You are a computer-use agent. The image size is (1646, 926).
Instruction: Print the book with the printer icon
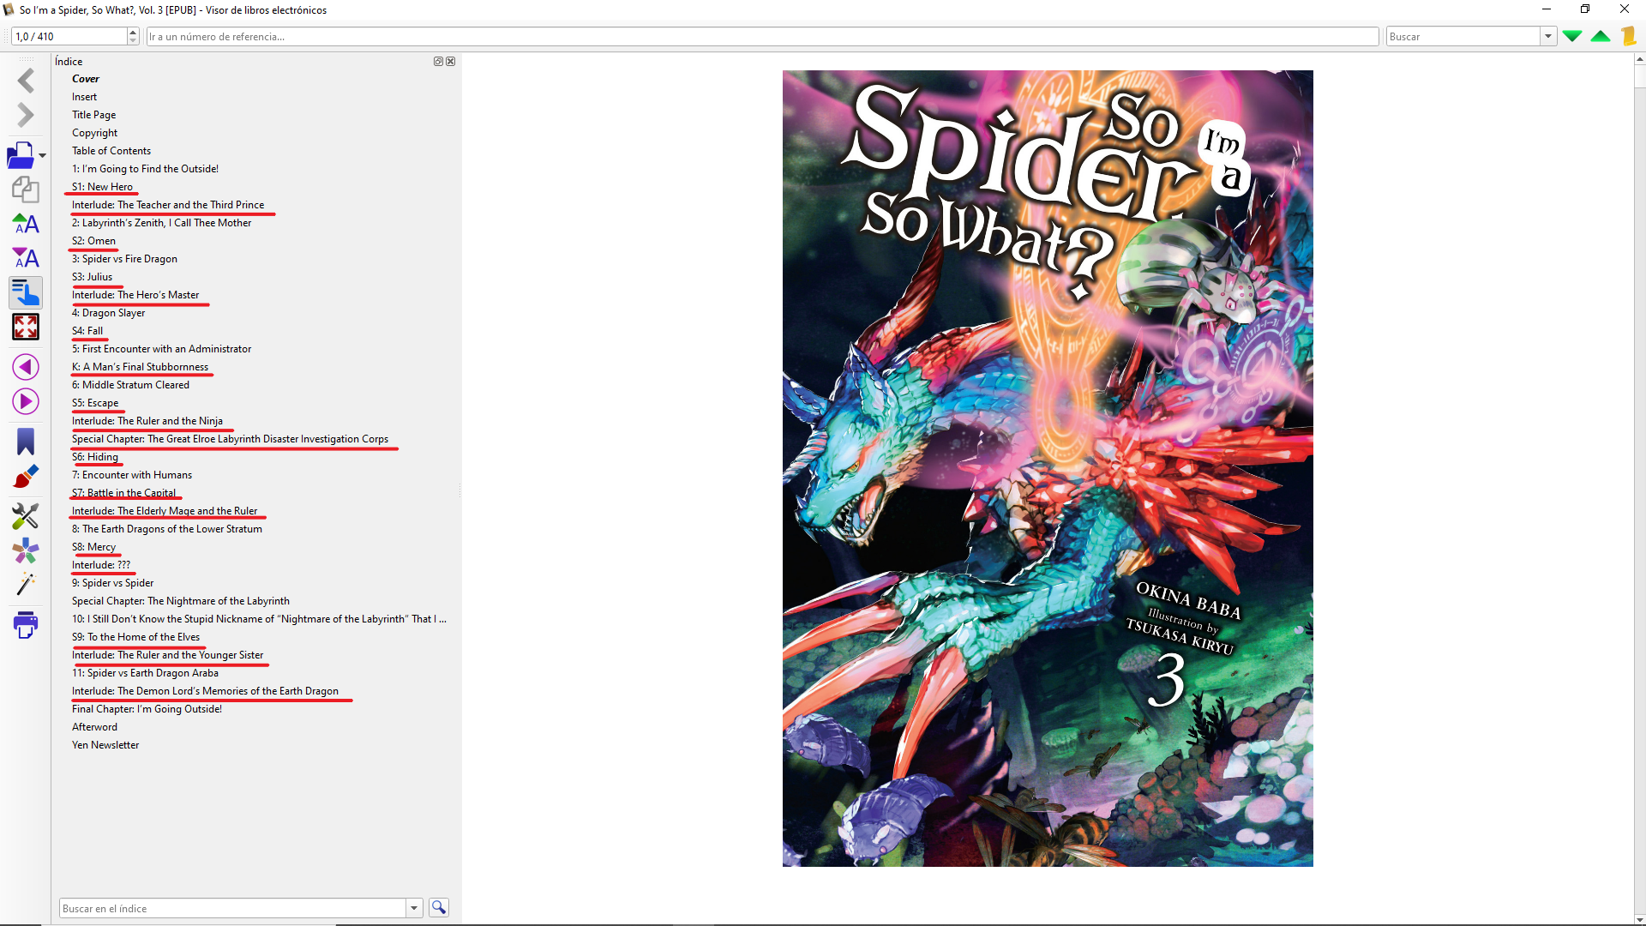pyautogui.click(x=26, y=625)
